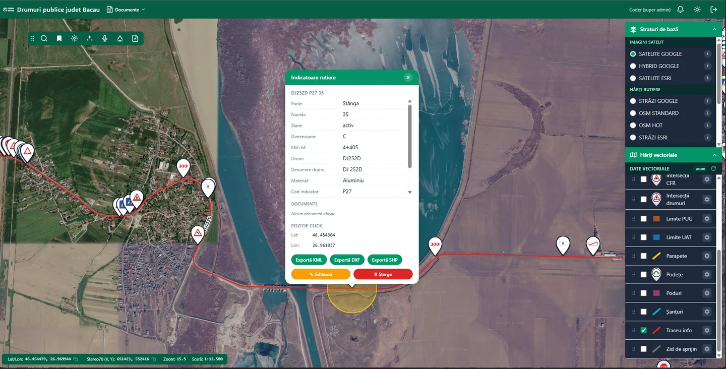726x369 pixels.
Task: Click the document icon in the map toolbar
Action: coord(135,38)
